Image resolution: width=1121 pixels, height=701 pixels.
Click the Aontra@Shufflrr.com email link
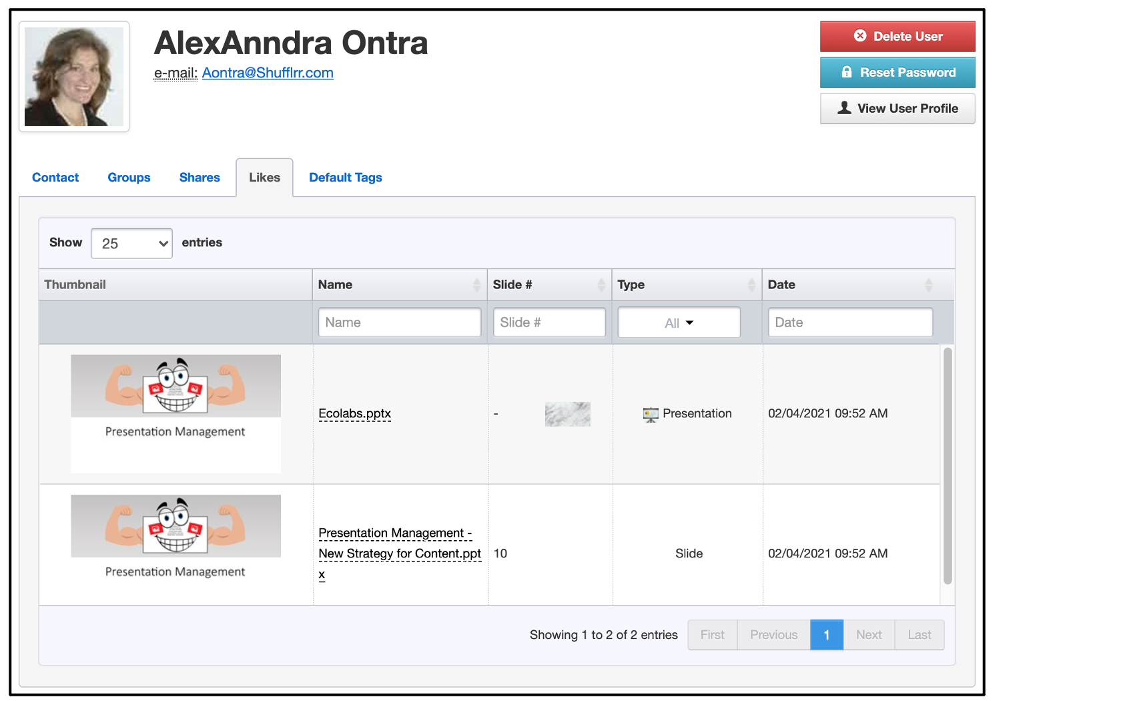click(x=268, y=73)
